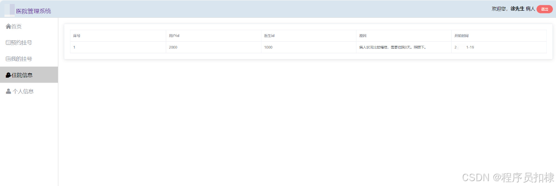
Task: Open 个人信息 in the sidebar
Action: 29,91
